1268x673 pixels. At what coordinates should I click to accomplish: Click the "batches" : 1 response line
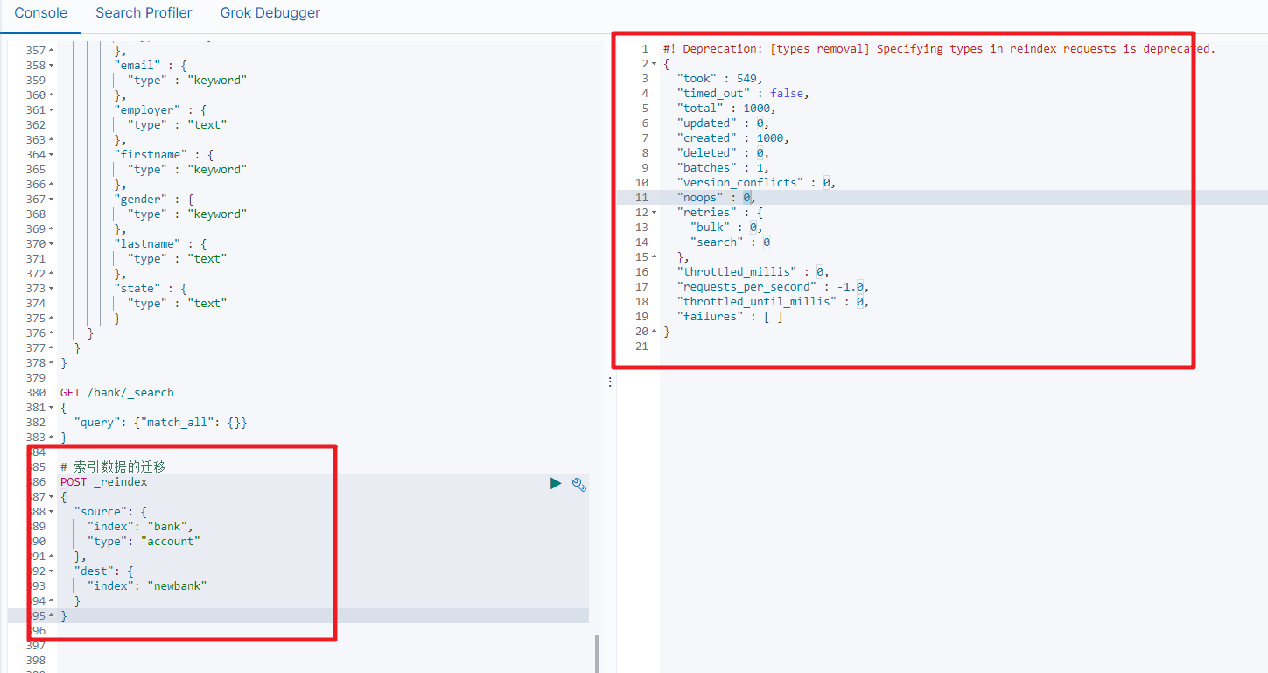tap(723, 168)
